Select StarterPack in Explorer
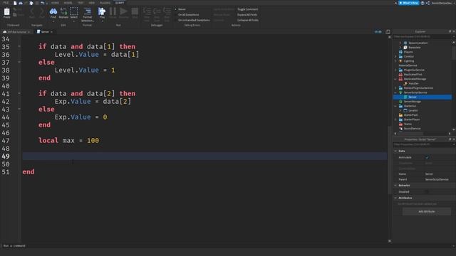The width and height of the screenshot is (456, 256). click(x=410, y=115)
